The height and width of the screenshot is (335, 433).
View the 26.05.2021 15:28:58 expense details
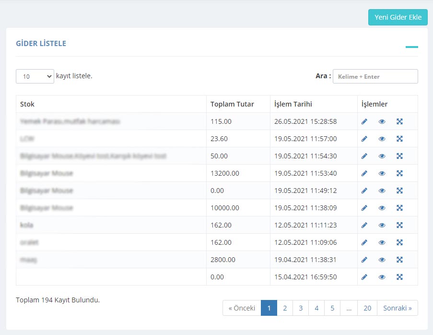pyautogui.click(x=382, y=121)
